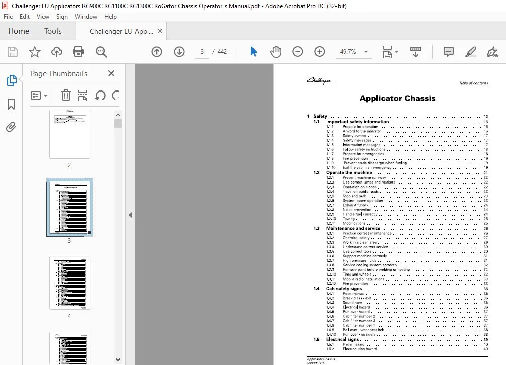Click 'Important safety information' entry
Screen dimensions: 506x365
pyautogui.click(x=401, y=122)
